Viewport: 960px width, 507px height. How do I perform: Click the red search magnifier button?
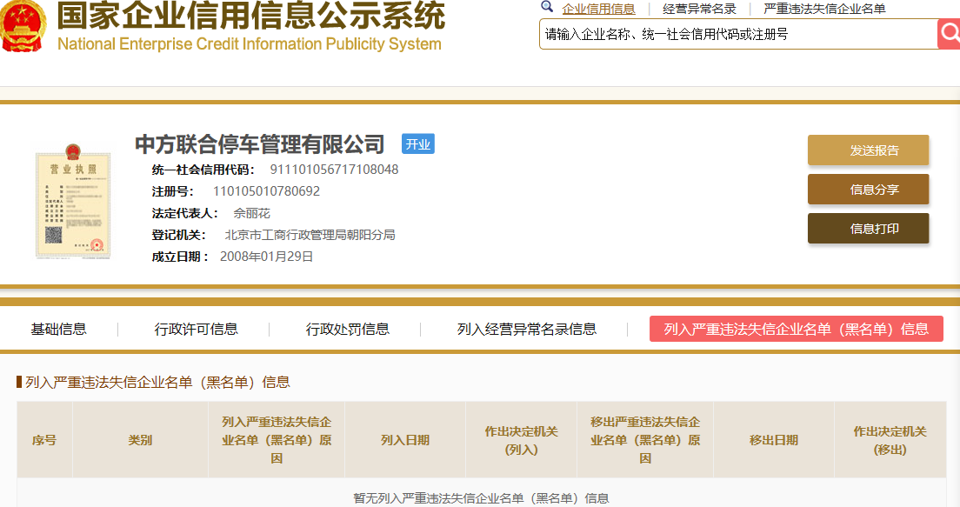[x=949, y=34]
